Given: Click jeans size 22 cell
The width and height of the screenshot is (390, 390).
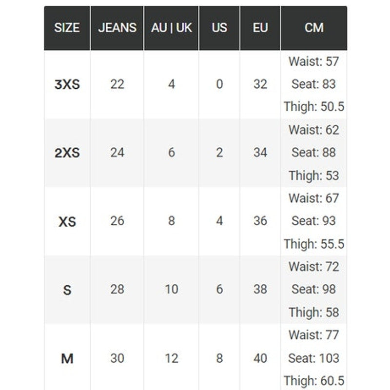Looking at the screenshot, I should 117,84.
